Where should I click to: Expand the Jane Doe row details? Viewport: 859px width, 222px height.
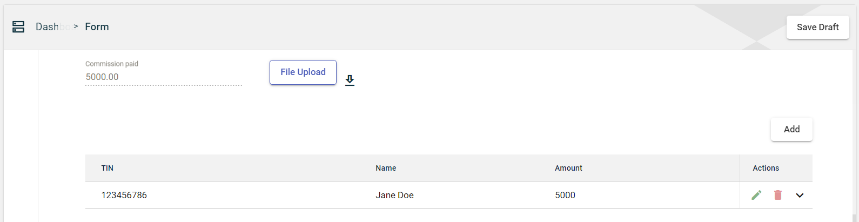click(x=800, y=196)
